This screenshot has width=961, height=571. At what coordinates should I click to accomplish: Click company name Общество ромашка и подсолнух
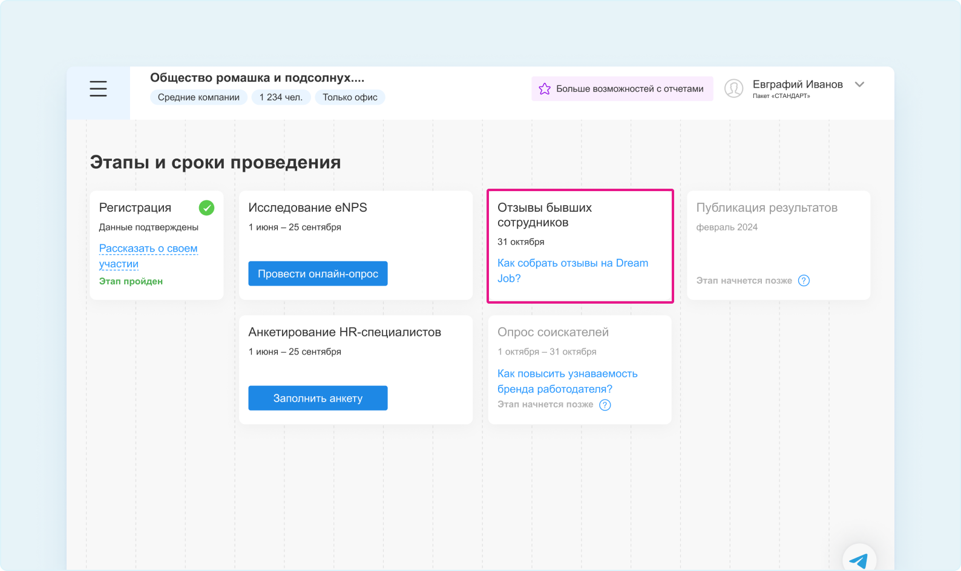coord(257,78)
